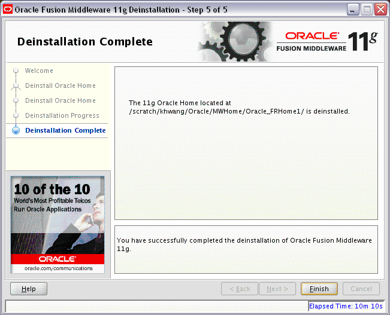This screenshot has height=315, width=390.
Task: Click the successful deinstallation message text
Action: pyautogui.click(x=244, y=244)
